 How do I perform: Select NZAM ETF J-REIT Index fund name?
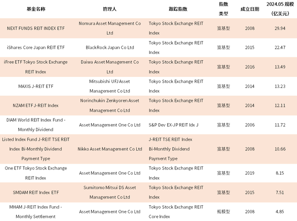[36, 105]
